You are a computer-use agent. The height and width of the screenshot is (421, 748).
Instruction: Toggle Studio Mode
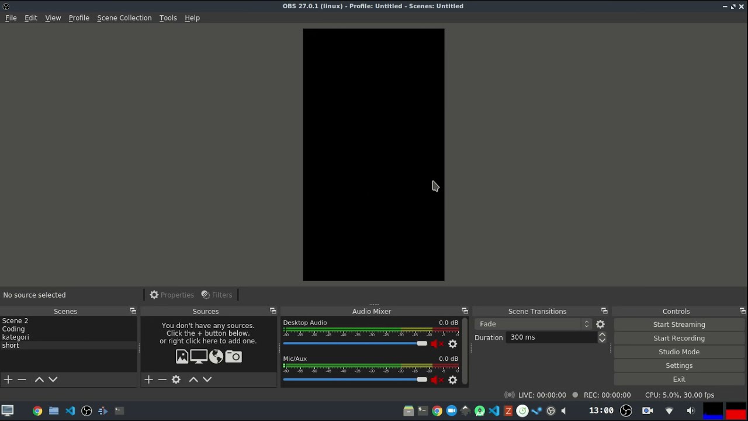[679, 352]
